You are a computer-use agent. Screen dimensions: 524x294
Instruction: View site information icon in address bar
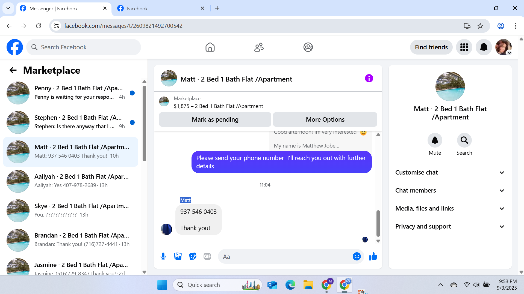[x=56, y=26]
